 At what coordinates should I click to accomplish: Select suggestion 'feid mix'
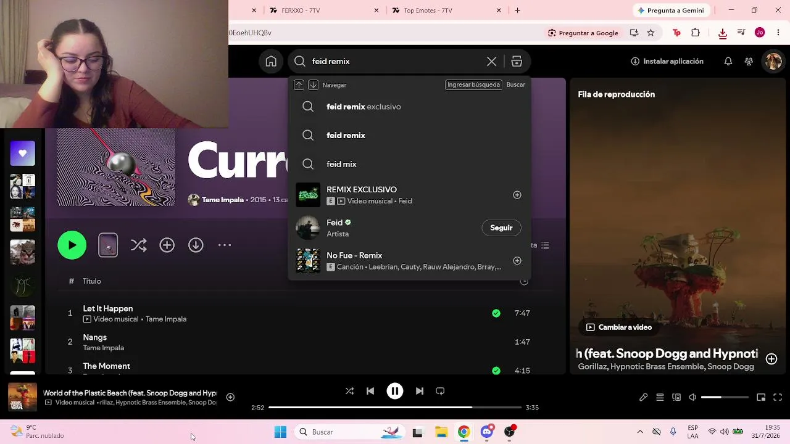(x=409, y=164)
